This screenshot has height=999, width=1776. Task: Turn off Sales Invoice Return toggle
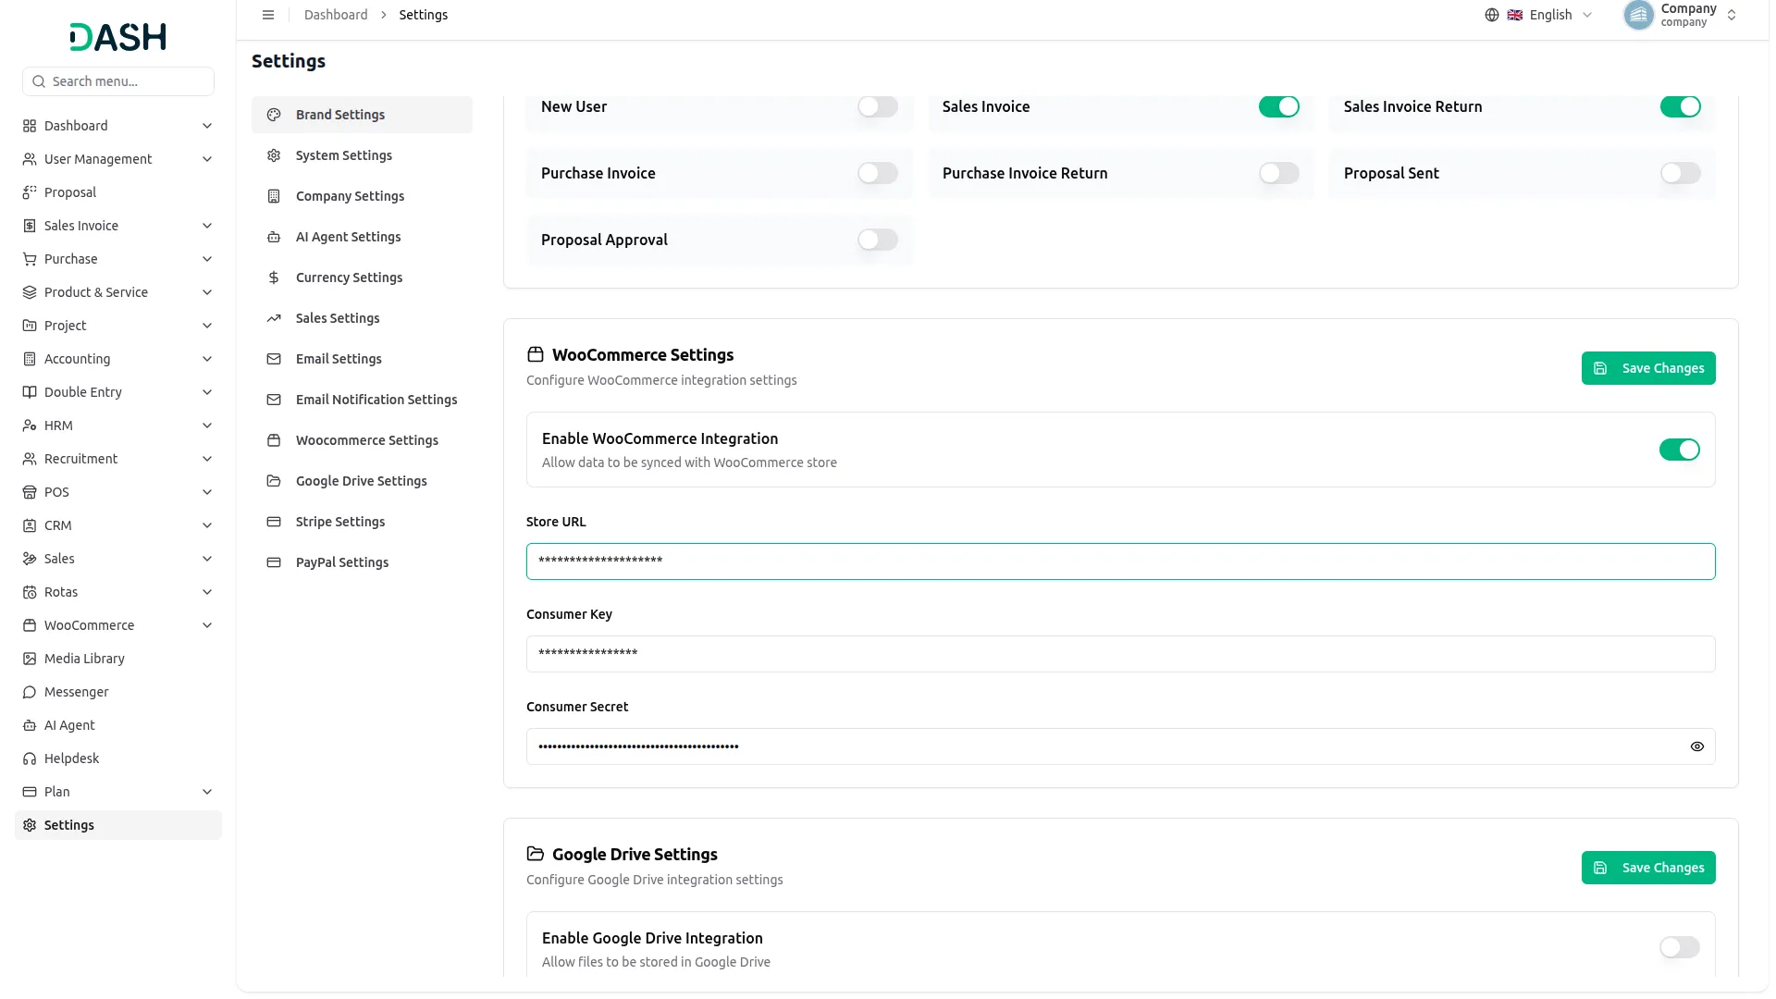[1680, 106]
